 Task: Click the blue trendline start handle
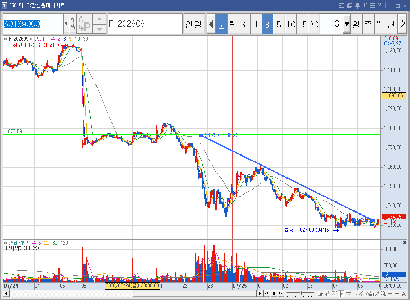point(201,135)
